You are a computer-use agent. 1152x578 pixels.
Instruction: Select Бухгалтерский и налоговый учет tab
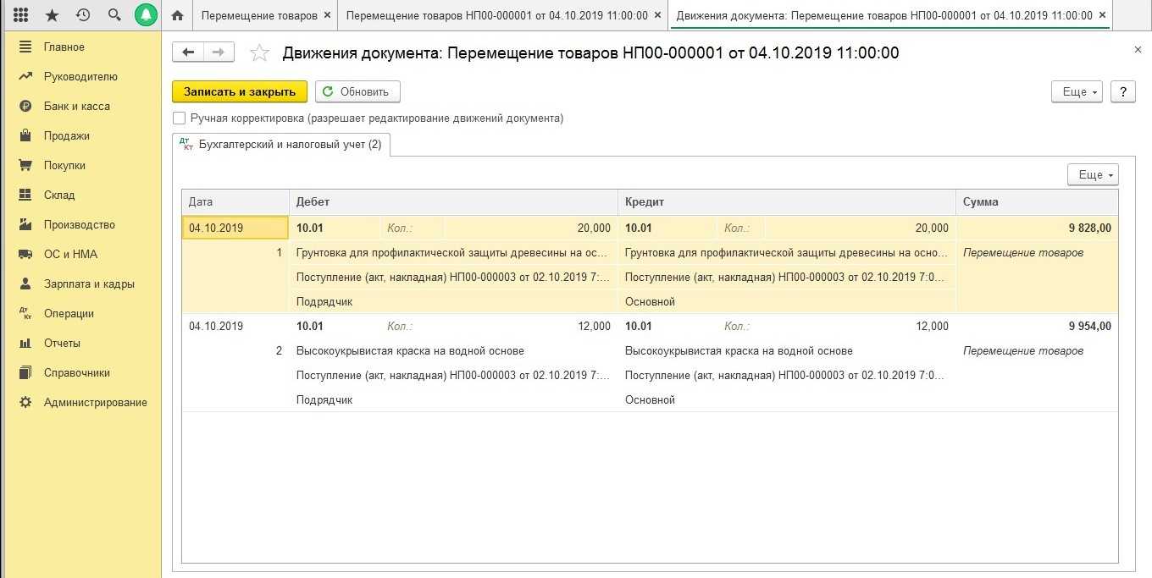coord(281,145)
